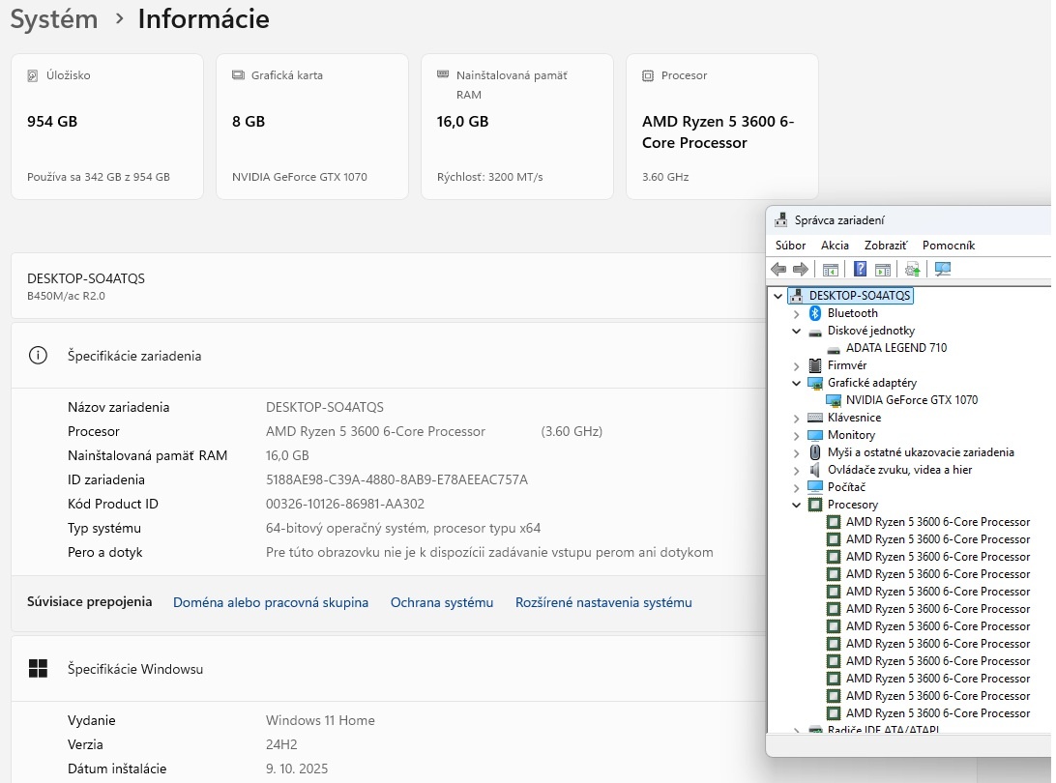Image resolution: width=1056 pixels, height=783 pixels.
Task: Go to Systém in the breadcrumb
Action: point(54,19)
